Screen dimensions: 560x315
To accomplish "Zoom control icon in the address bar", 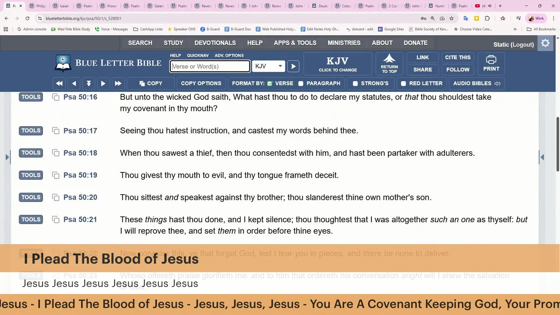I will (x=433, y=18).
